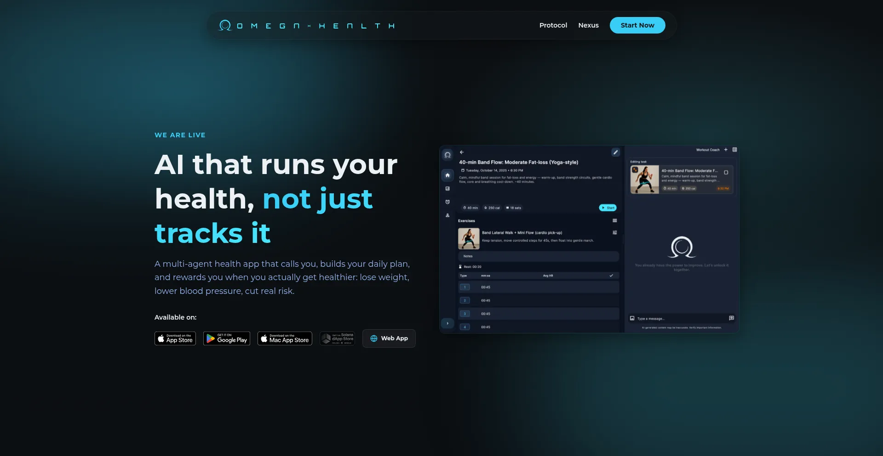883x456 pixels.
Task: Click the pencil edit icon
Action: [x=615, y=152]
